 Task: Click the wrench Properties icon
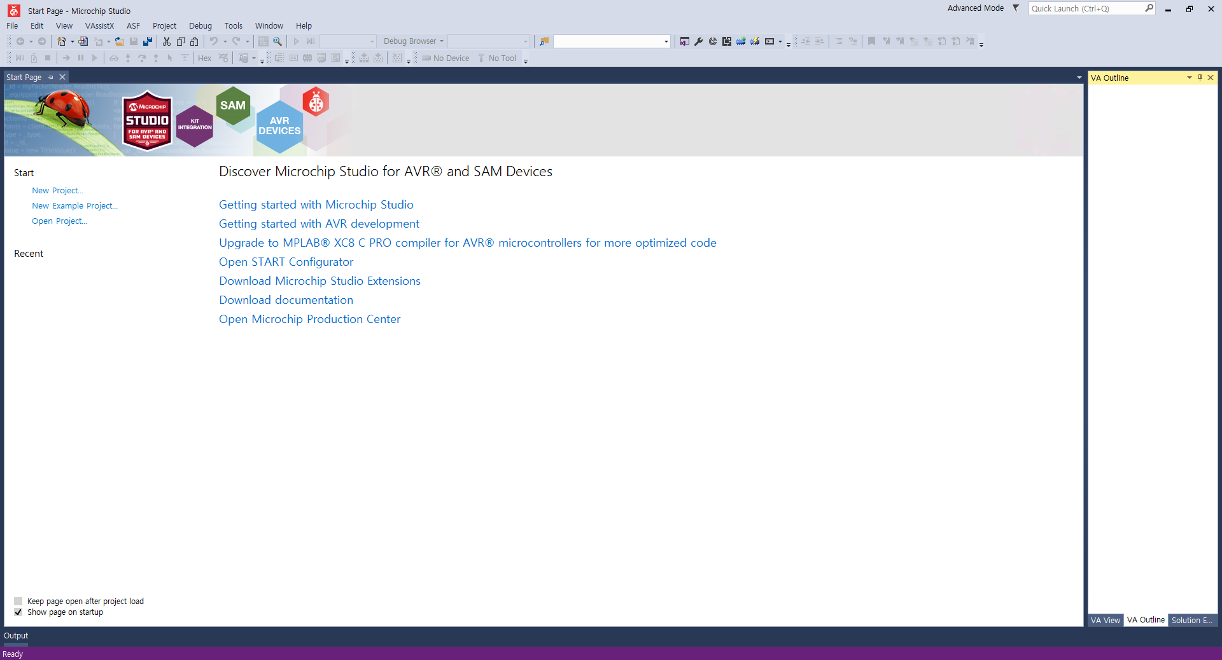point(699,41)
